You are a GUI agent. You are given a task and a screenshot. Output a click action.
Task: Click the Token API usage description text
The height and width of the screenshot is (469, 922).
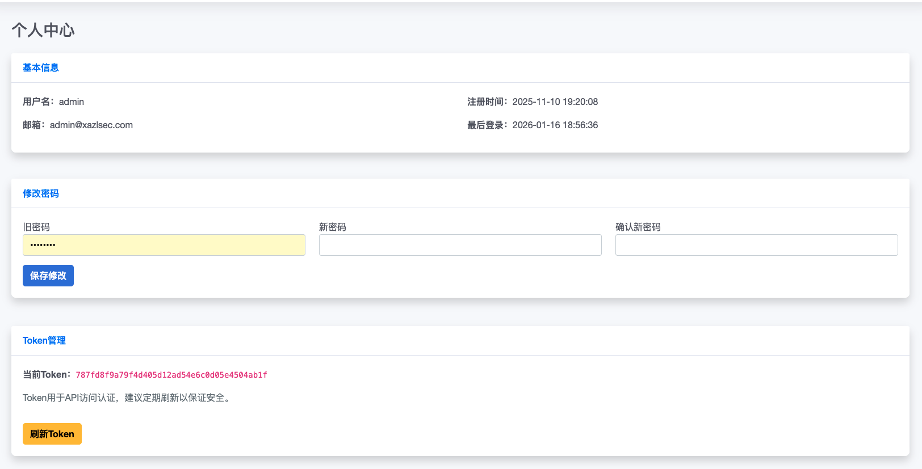click(x=127, y=398)
